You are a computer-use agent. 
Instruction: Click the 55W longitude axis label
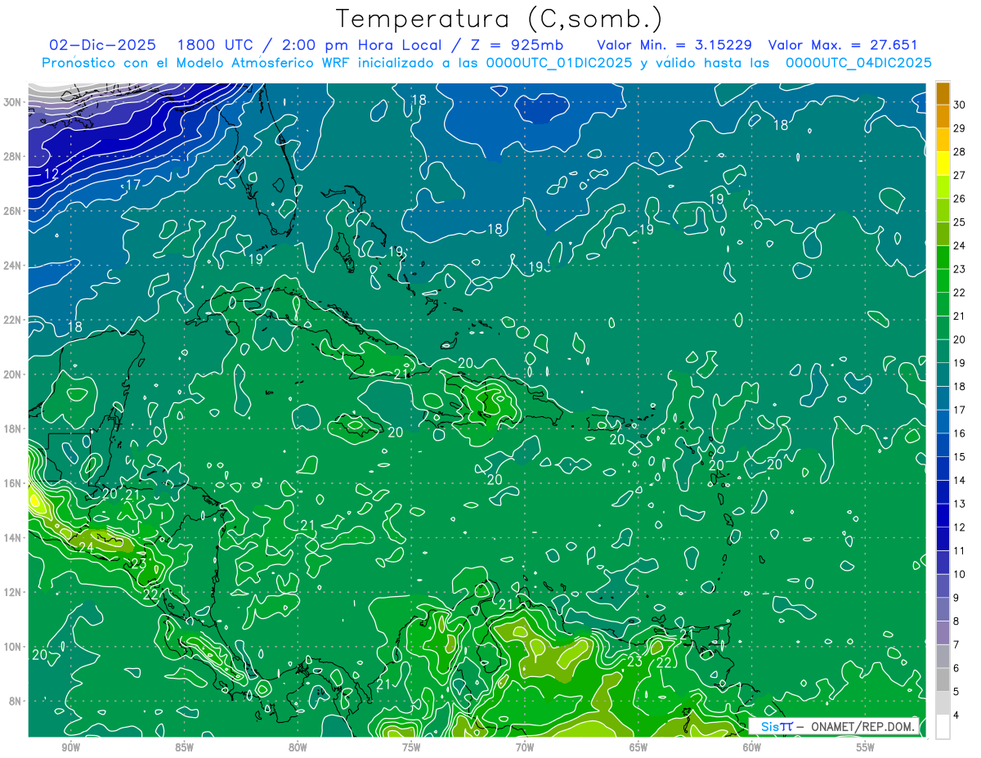[x=866, y=747]
